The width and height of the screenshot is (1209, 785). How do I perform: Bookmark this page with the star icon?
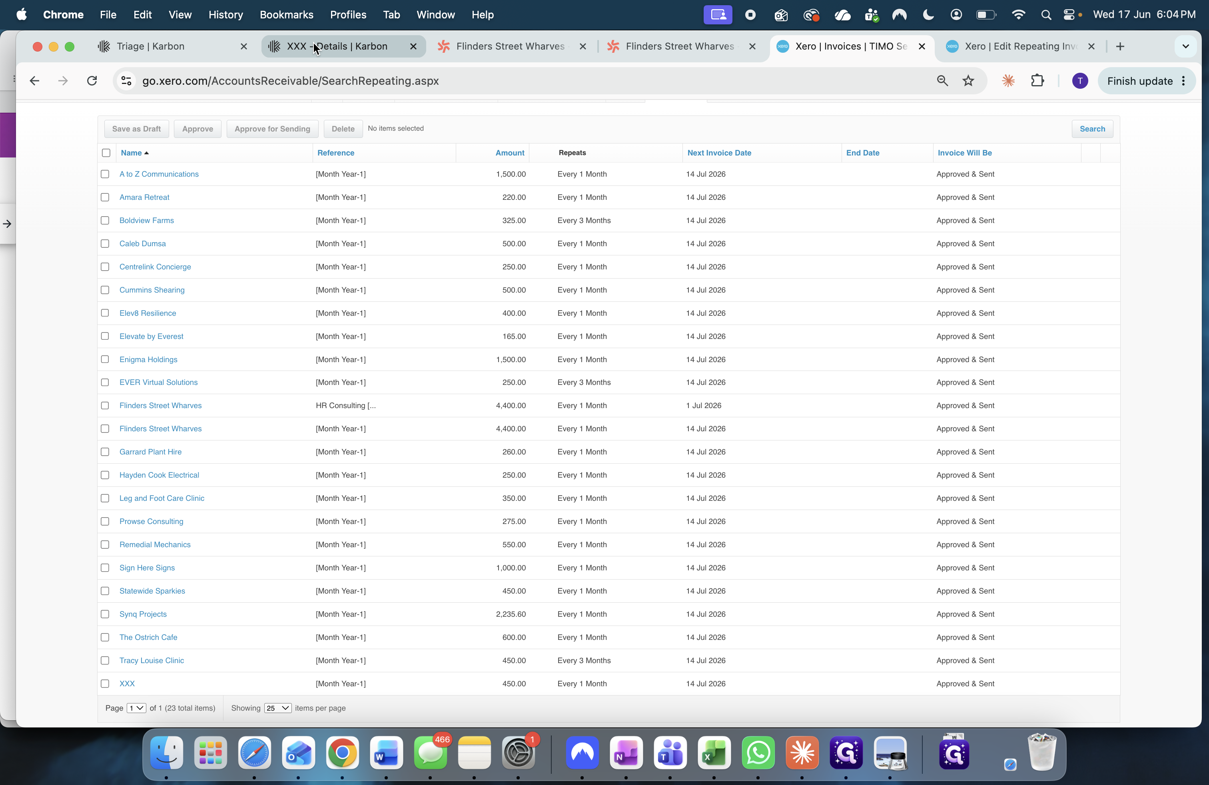(968, 81)
